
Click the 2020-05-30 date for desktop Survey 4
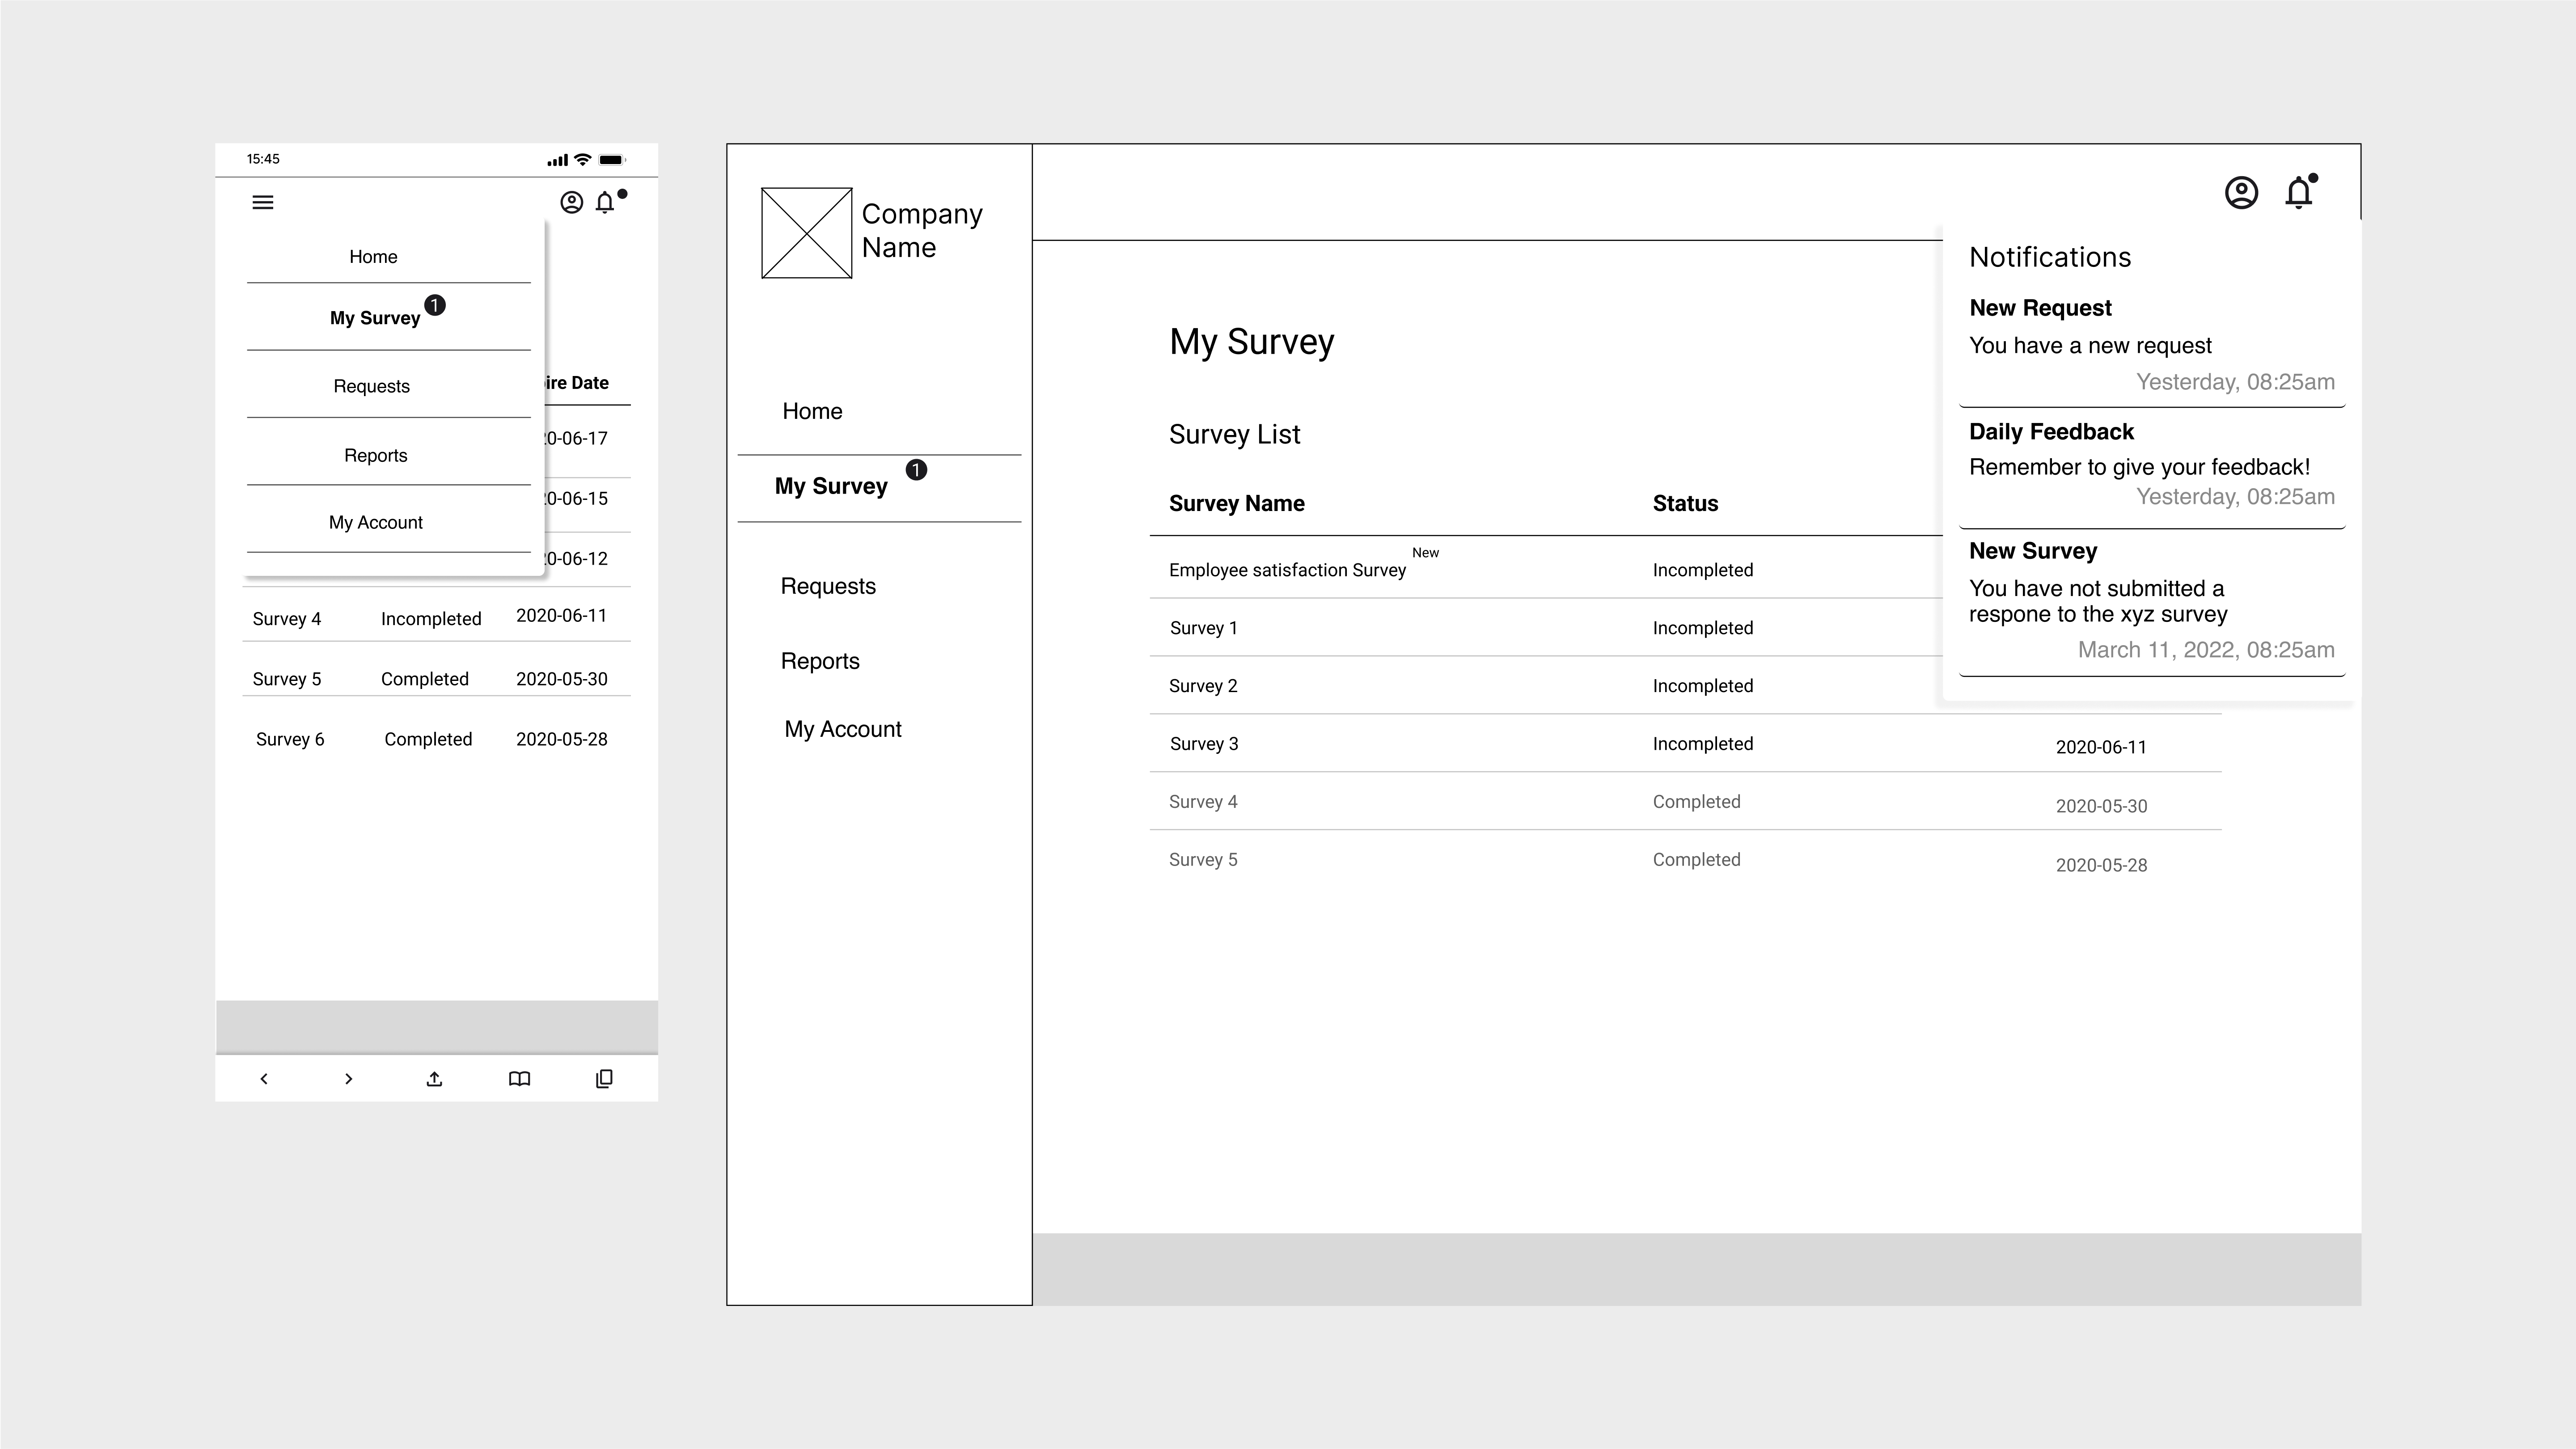pos(2101,806)
